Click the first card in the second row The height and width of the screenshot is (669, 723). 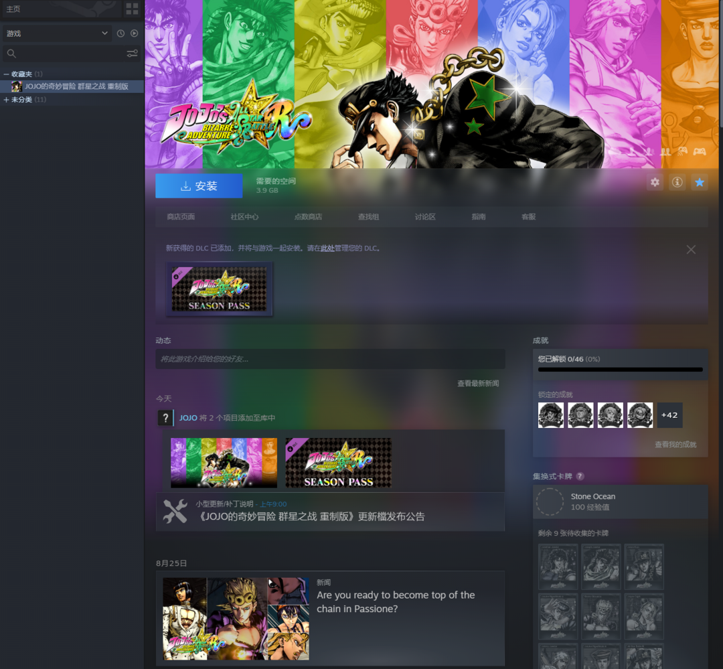558,616
